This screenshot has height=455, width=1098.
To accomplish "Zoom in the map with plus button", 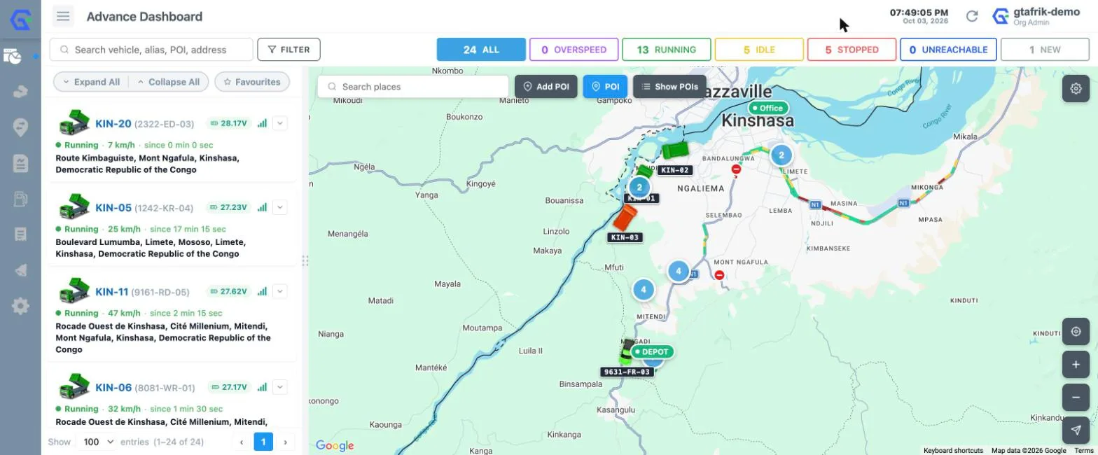I will pyautogui.click(x=1076, y=364).
